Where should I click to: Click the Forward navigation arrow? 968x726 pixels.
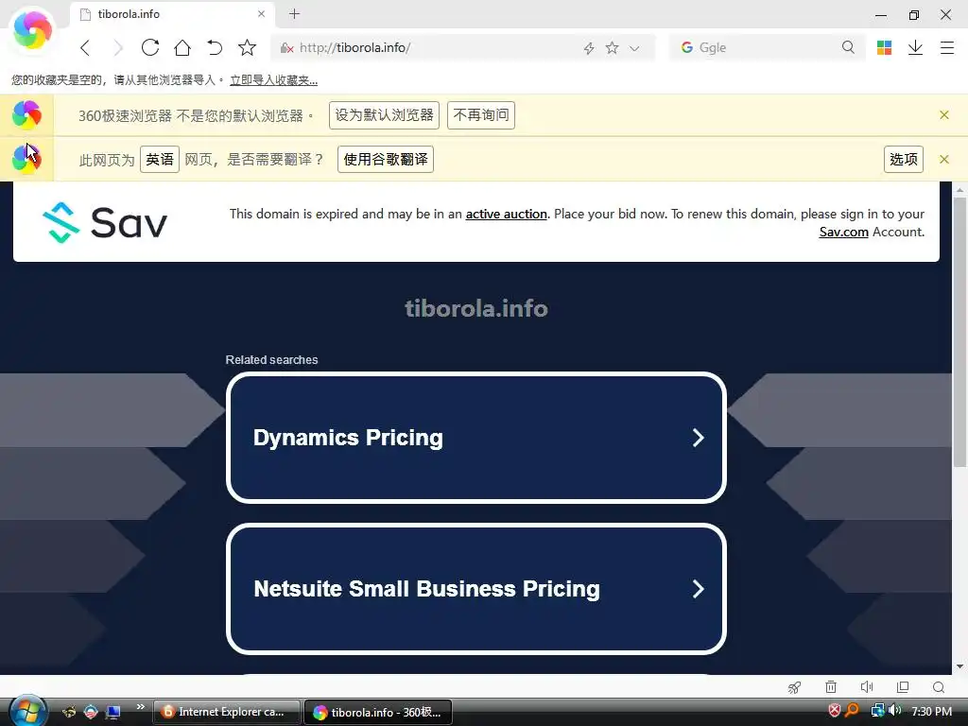pos(118,47)
